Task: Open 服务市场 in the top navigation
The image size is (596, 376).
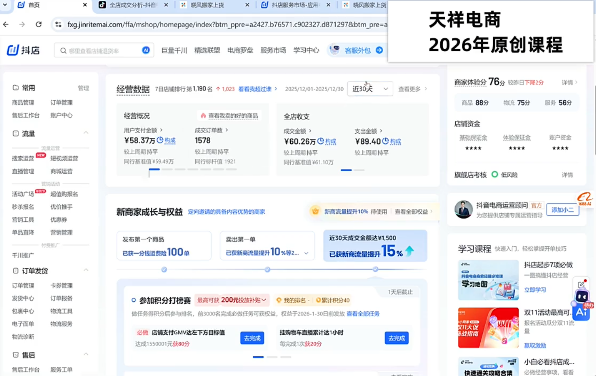Action: pos(273,50)
